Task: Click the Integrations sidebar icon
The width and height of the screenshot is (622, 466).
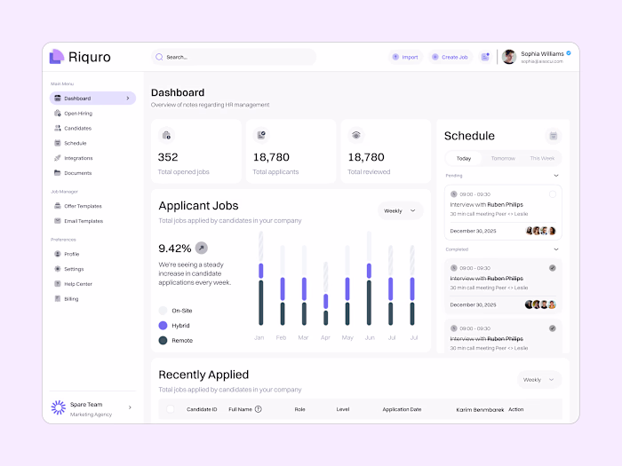Action: [58, 158]
